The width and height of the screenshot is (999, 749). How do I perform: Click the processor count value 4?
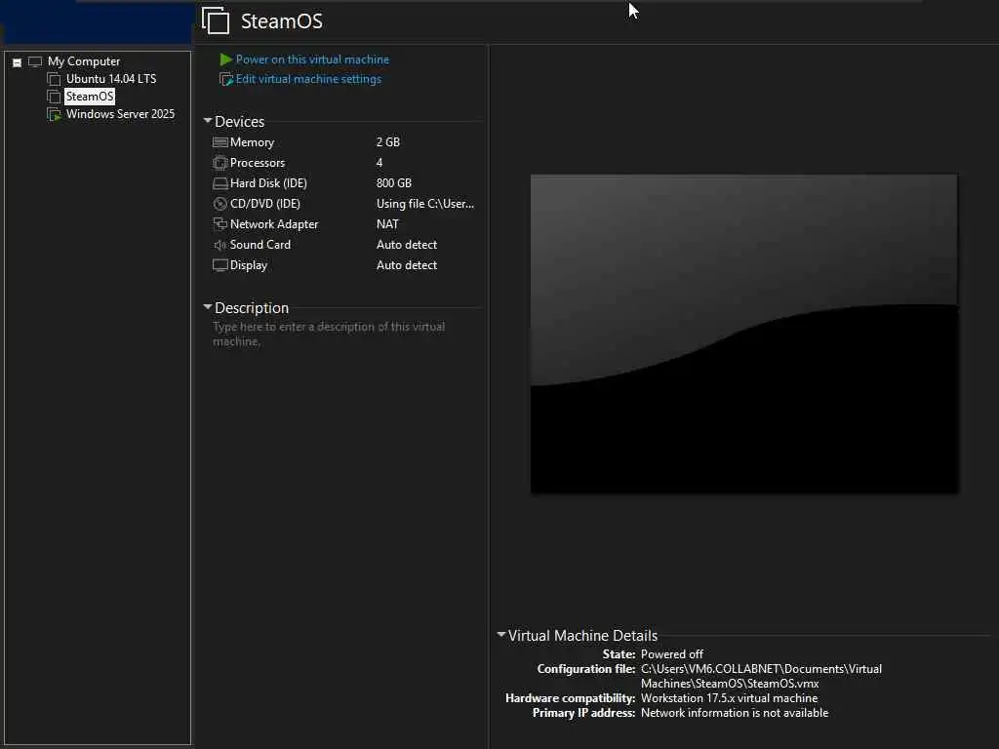coord(380,163)
